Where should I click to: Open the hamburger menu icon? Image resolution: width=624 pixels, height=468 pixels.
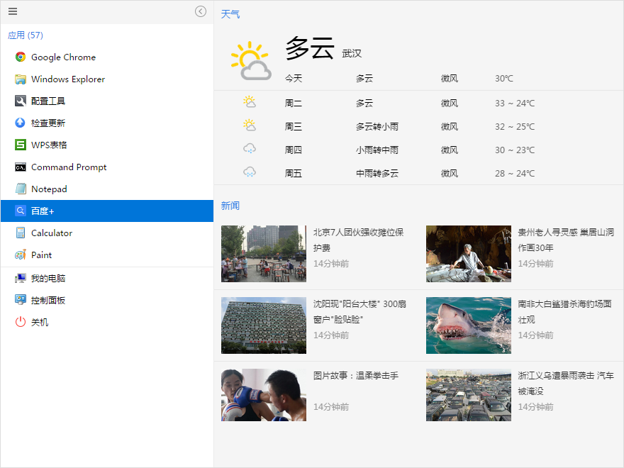(13, 11)
